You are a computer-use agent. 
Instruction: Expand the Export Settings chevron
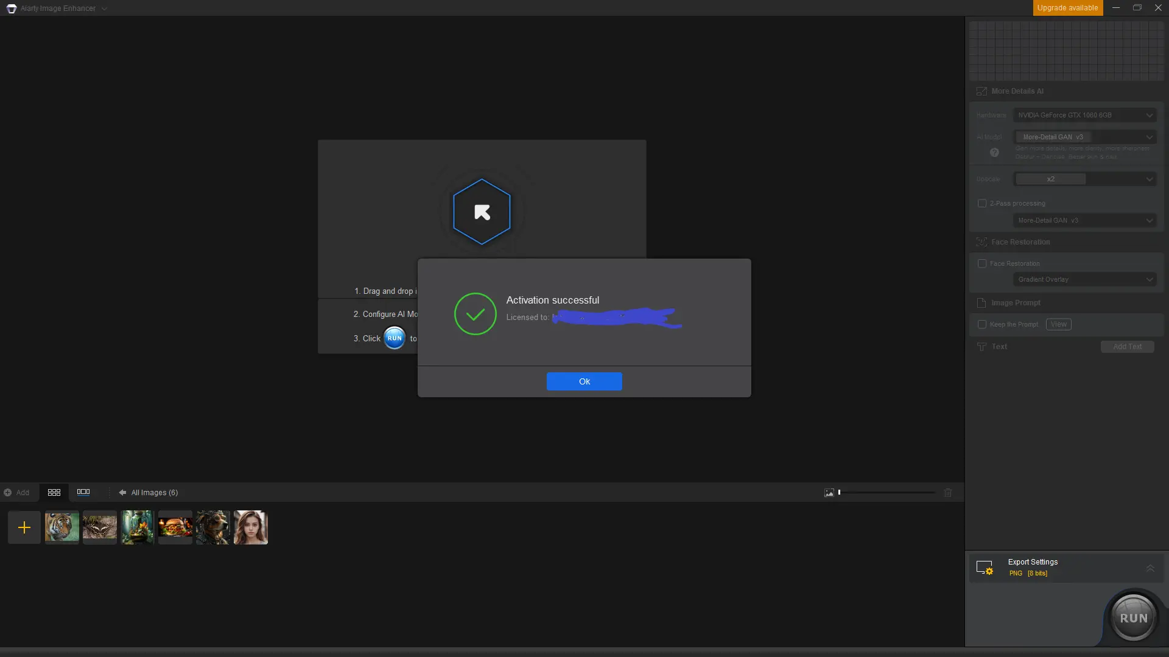1150,568
